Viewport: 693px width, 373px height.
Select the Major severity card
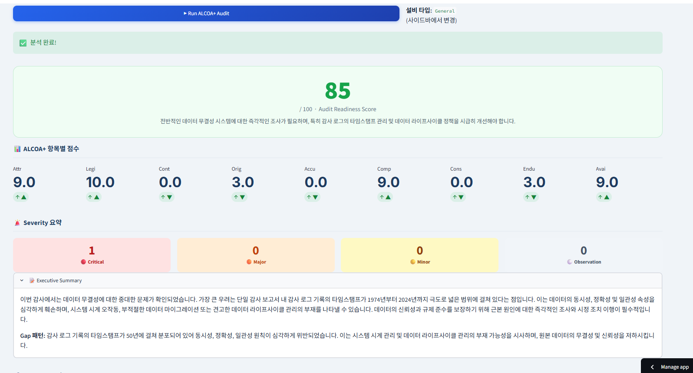[x=256, y=255]
